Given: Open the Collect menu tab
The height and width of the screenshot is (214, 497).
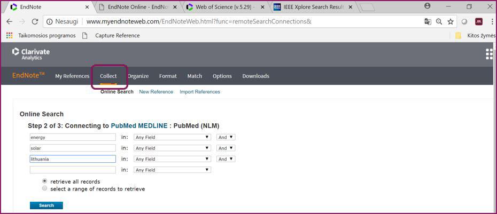Looking at the screenshot, I should 108,76.
